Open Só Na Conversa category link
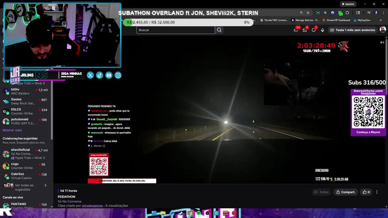The height and width of the screenshot is (218, 388). pyautogui.click(x=69, y=201)
